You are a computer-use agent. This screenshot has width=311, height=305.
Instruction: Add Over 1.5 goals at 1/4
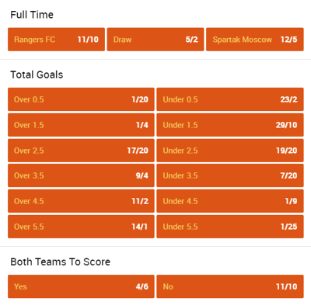81,125
